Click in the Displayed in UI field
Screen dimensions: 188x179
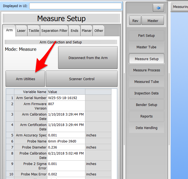75,6
